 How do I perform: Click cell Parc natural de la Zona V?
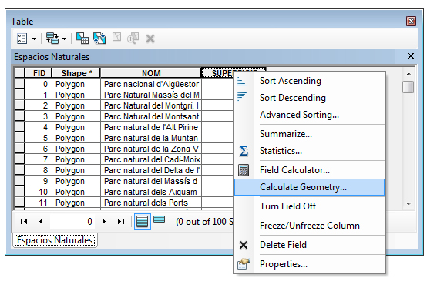coord(151,149)
